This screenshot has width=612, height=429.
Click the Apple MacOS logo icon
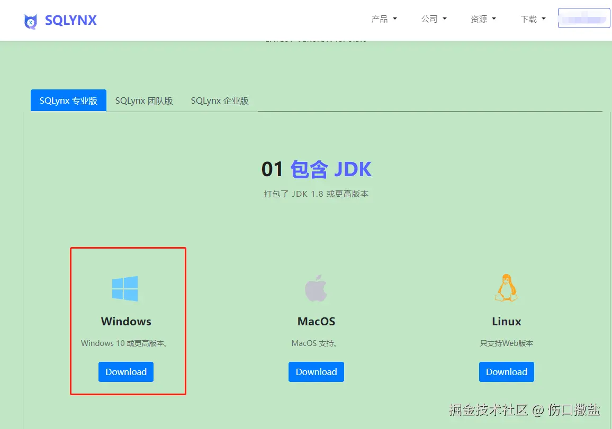point(316,288)
